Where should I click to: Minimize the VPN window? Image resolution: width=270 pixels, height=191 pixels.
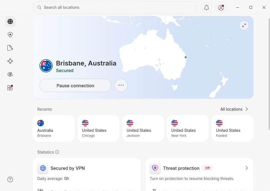[237, 7]
